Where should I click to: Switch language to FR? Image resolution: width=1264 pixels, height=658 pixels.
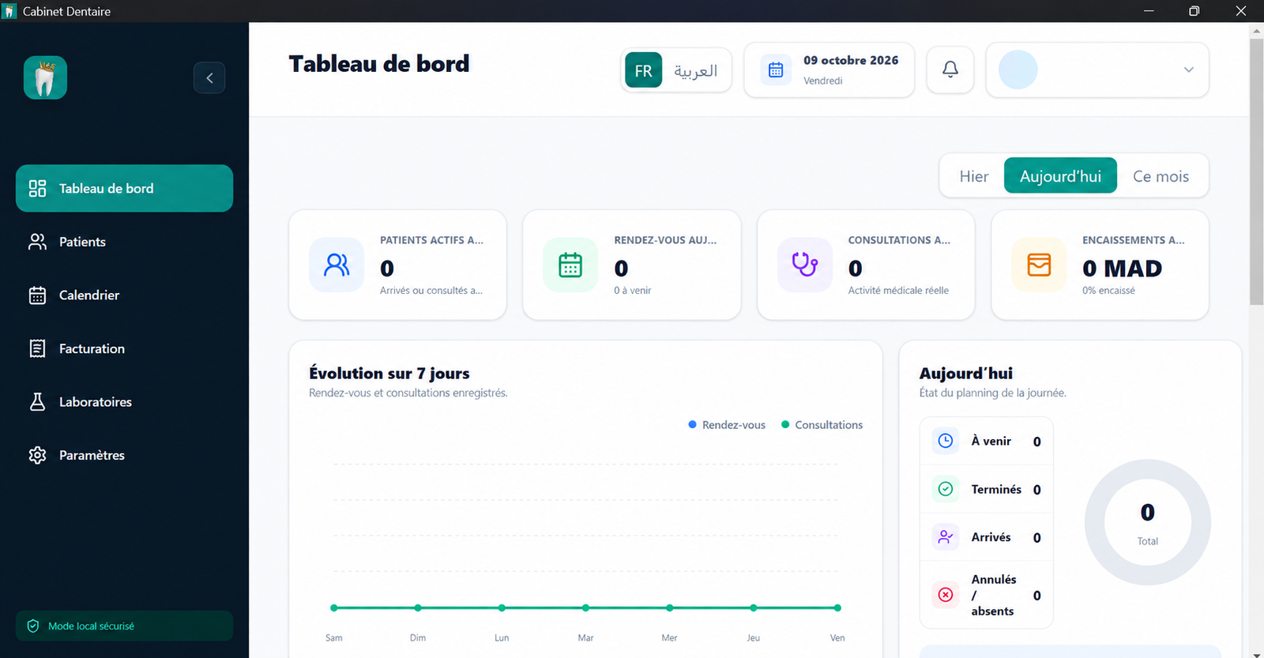point(643,70)
